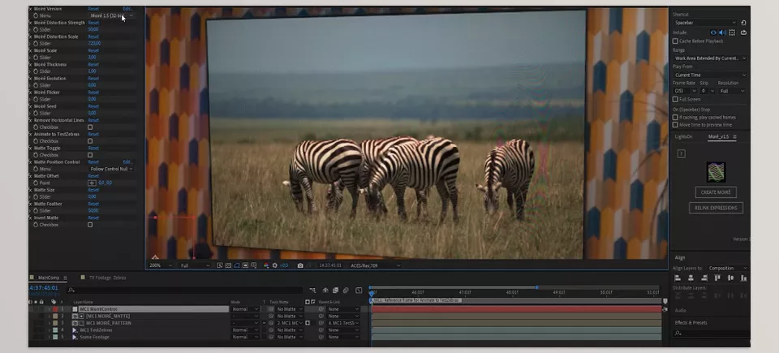Click the Matte Offset point crosshair icon
Image resolution: width=779 pixels, height=353 pixels.
92,183
